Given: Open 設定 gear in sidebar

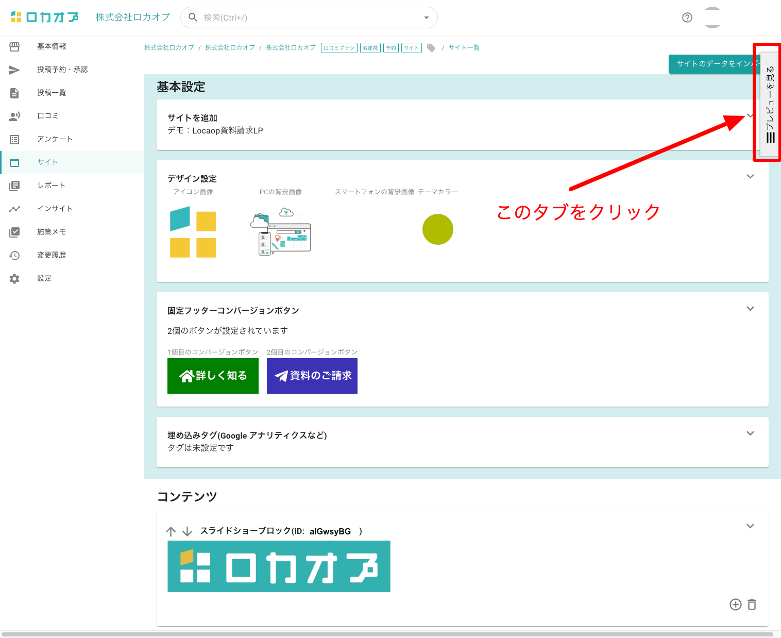Looking at the screenshot, I should click(44, 278).
